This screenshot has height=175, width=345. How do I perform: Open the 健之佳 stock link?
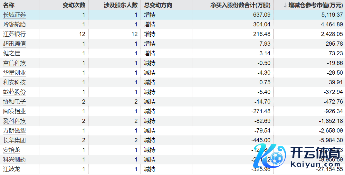12,53
